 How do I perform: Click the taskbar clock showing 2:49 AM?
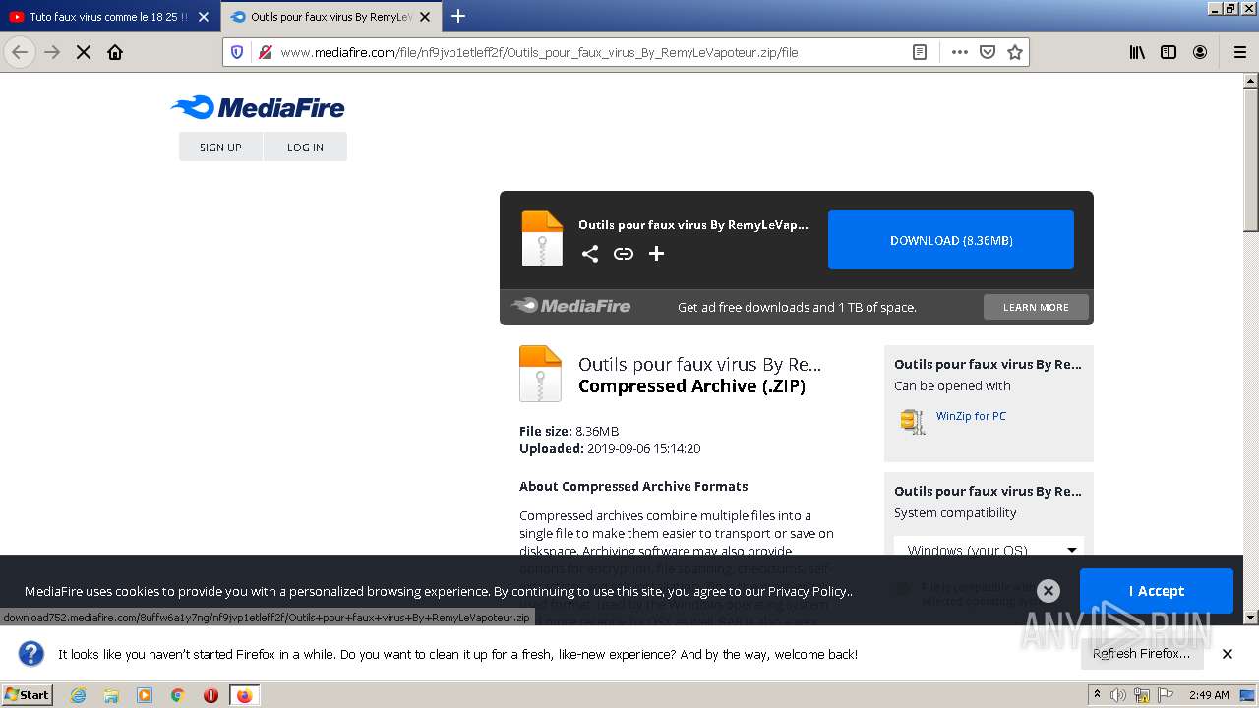pyautogui.click(x=1209, y=695)
